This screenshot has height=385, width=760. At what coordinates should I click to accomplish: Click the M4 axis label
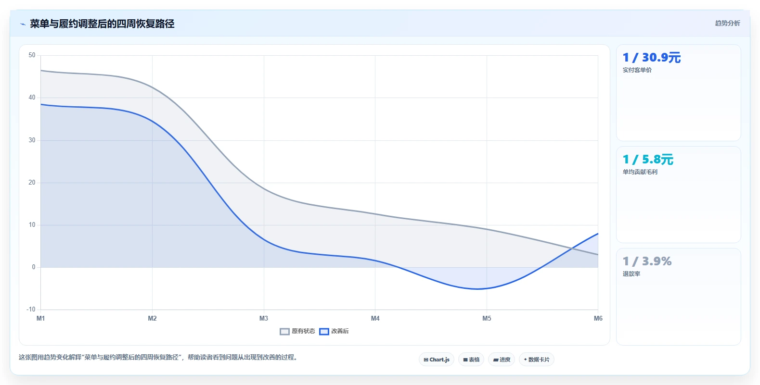tap(375, 318)
